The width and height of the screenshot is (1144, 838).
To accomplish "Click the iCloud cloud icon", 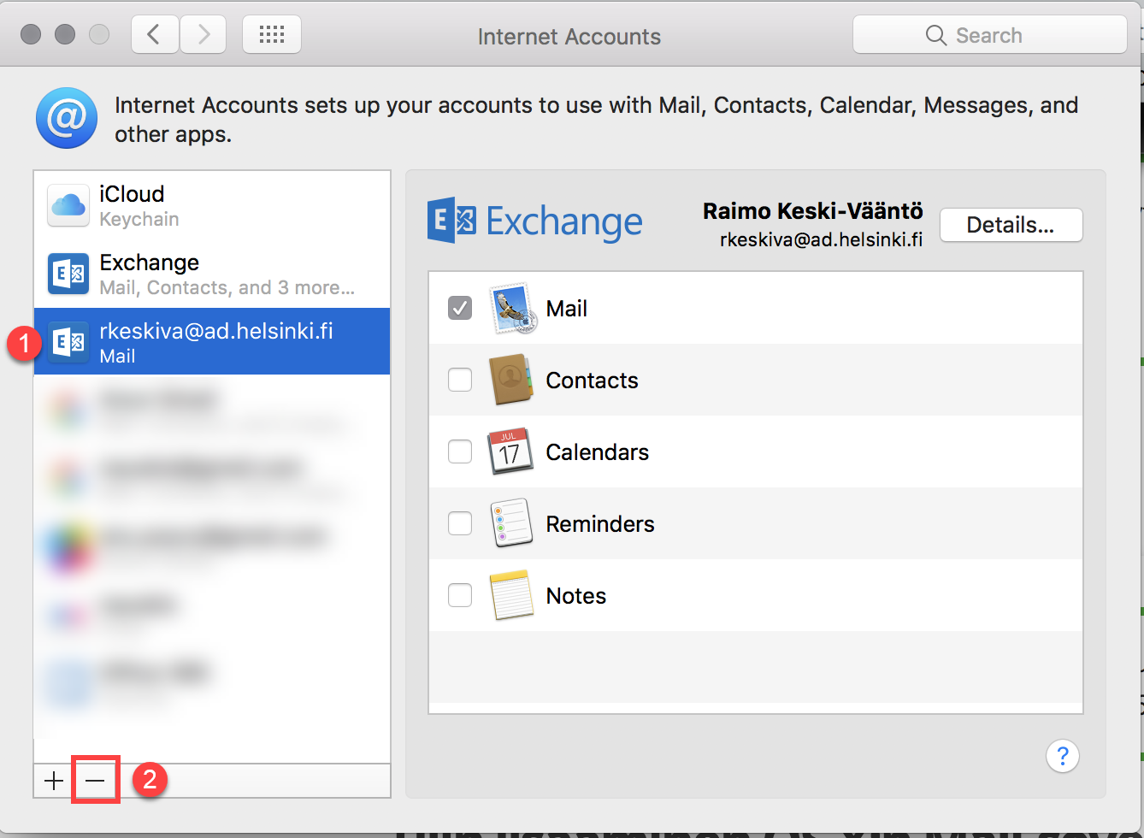I will click(68, 205).
